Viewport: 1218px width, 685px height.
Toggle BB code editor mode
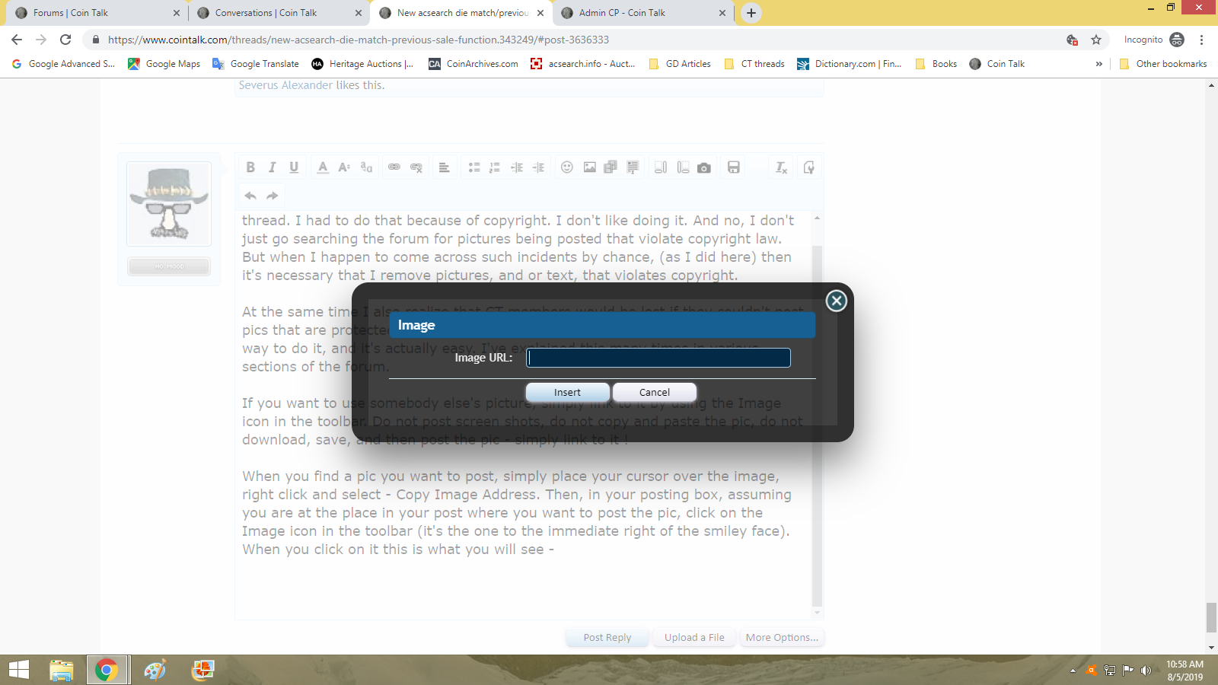coord(809,167)
